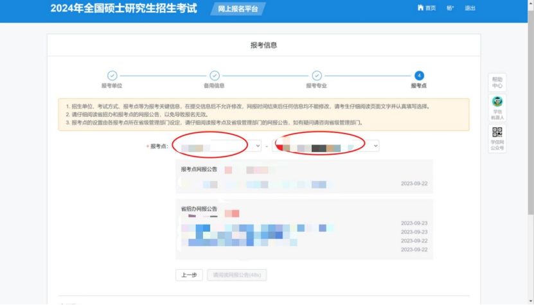Click the 2024年全国硕士研究生招生考试 title
534x305 pixels.
point(123,8)
